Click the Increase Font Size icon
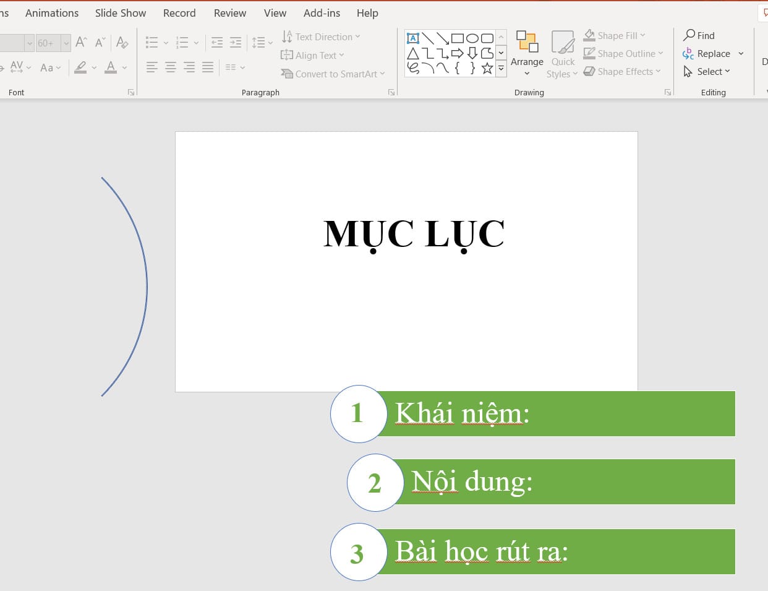 click(81, 43)
